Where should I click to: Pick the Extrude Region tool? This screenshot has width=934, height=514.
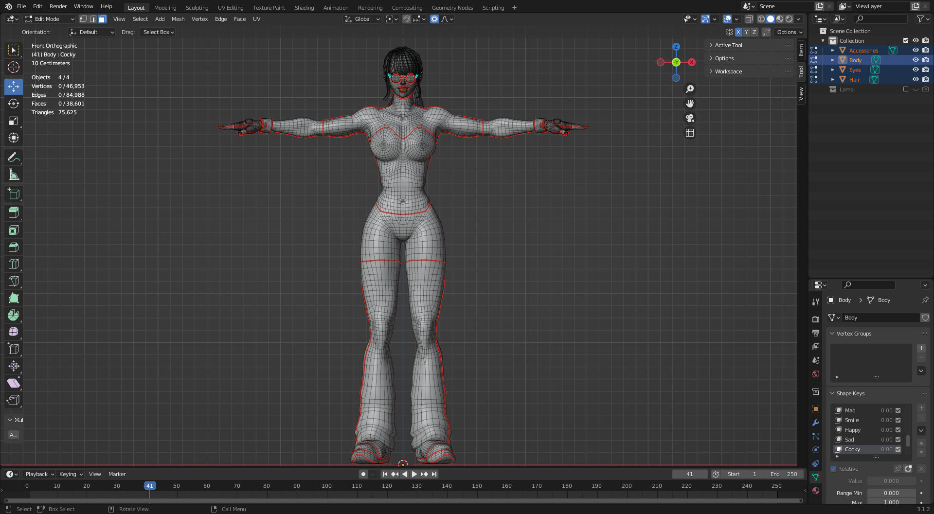click(x=14, y=213)
